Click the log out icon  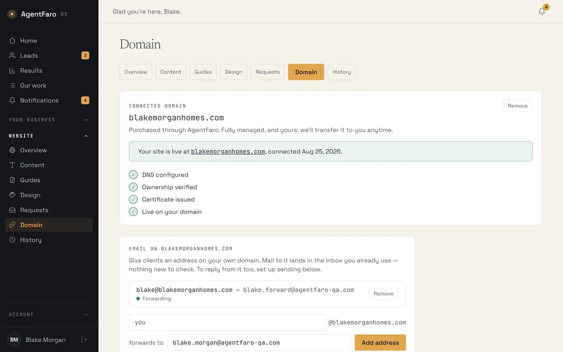(x=84, y=340)
